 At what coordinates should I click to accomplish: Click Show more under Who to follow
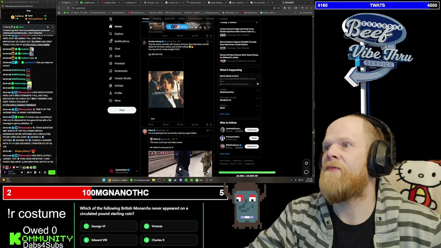click(225, 154)
